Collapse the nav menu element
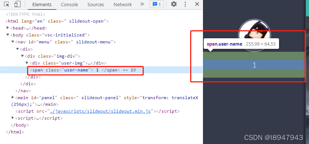Image resolution: width=309 pixels, height=144 pixels. click(13, 42)
